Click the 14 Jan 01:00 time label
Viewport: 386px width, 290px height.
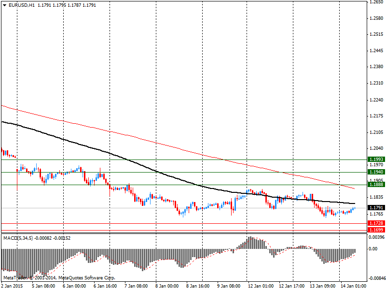tap(353, 286)
